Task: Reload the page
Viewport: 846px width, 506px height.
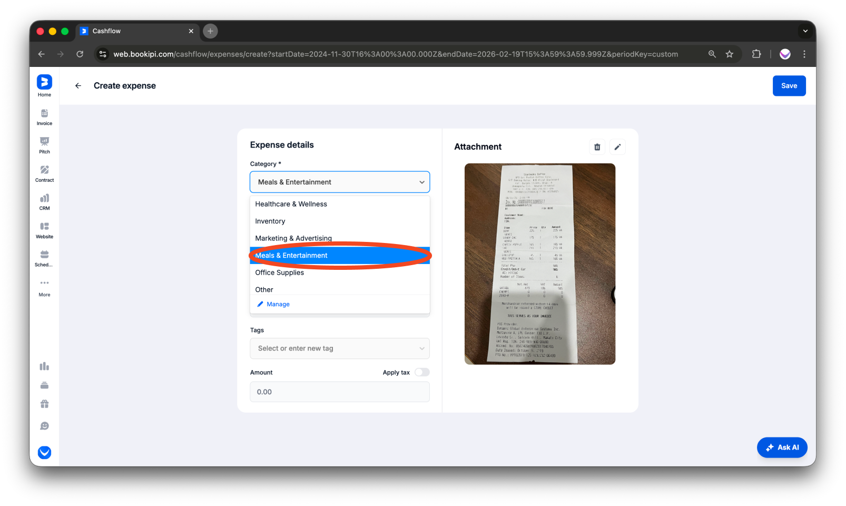Action: pyautogui.click(x=80, y=54)
